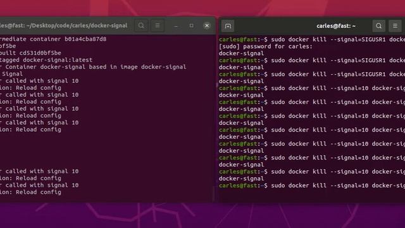Image resolution: width=405 pixels, height=228 pixels.
Task: Click first 'sudo docker kill --signal=SIGUSR1' command
Action: click(x=328, y=39)
